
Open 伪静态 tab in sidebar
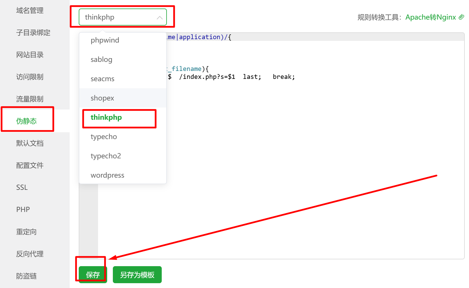point(26,121)
